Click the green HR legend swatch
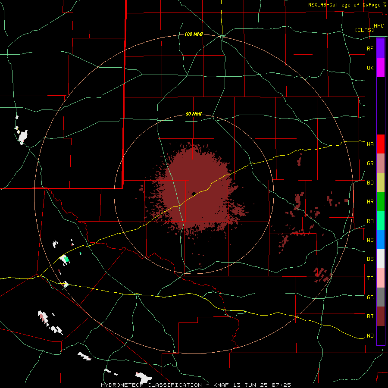 click(381, 201)
